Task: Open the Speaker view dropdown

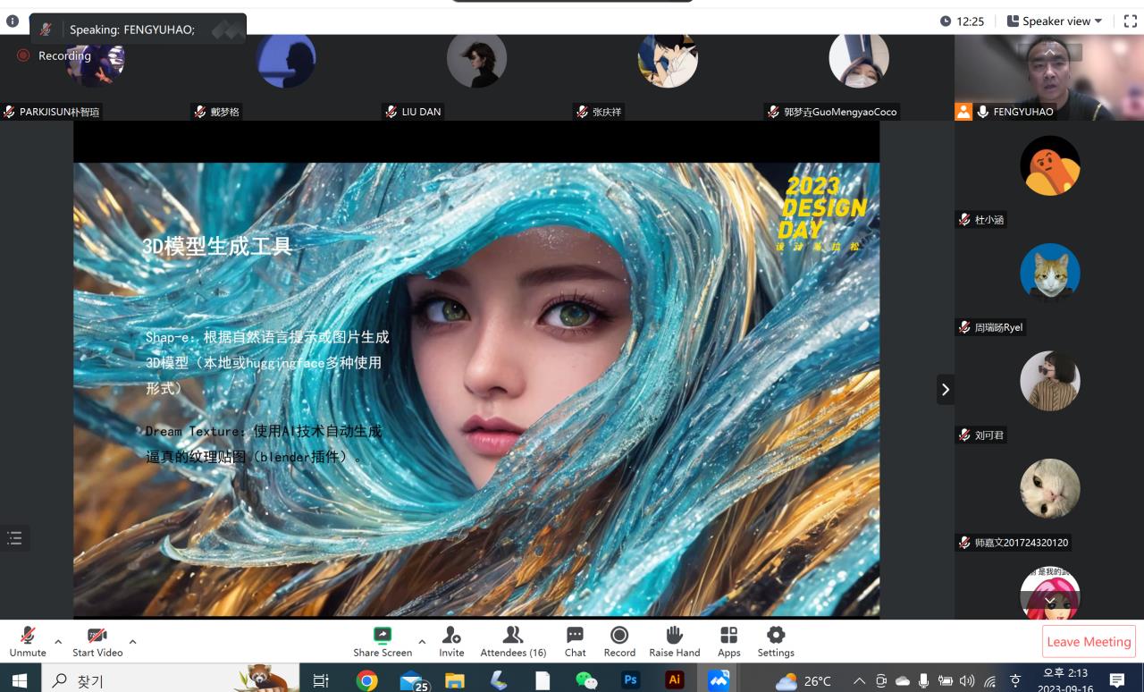Action: coord(1055,21)
